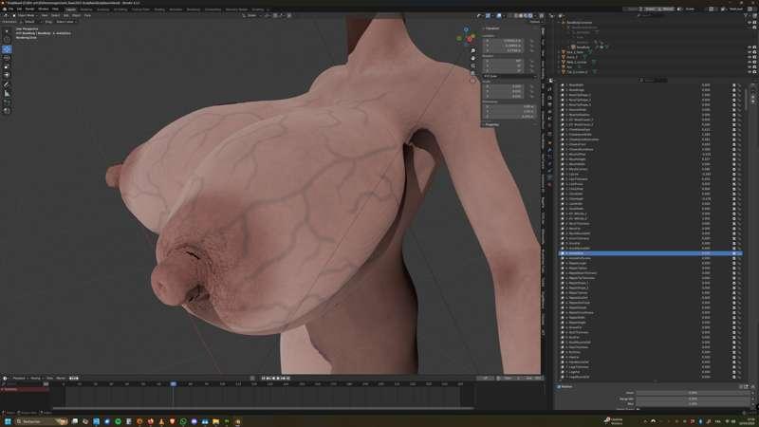Image resolution: width=759 pixels, height=427 pixels.
Task: Open the Output properties tab icon
Action: tap(550, 104)
